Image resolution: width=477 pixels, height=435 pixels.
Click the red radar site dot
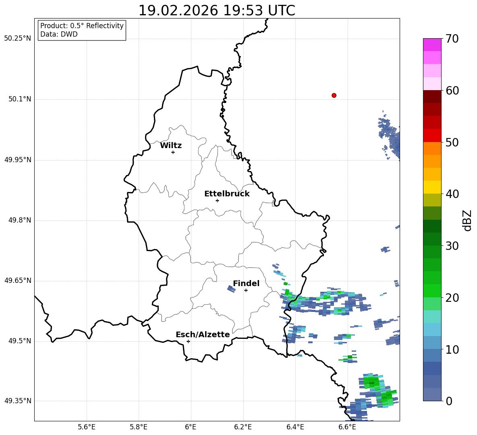[334, 95]
